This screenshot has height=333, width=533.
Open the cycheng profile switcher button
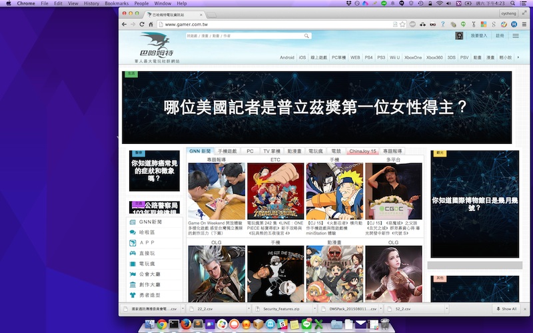[508, 13]
